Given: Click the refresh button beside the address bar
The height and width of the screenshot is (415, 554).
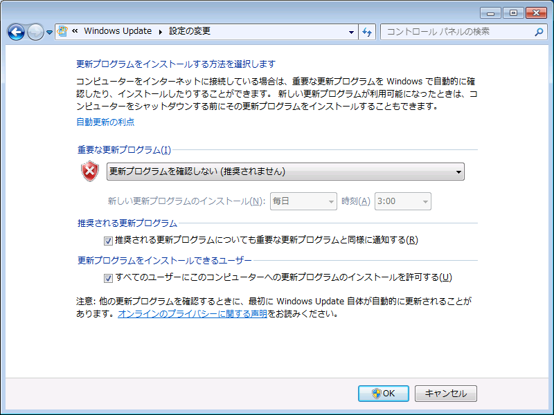Looking at the screenshot, I should pos(367,32).
